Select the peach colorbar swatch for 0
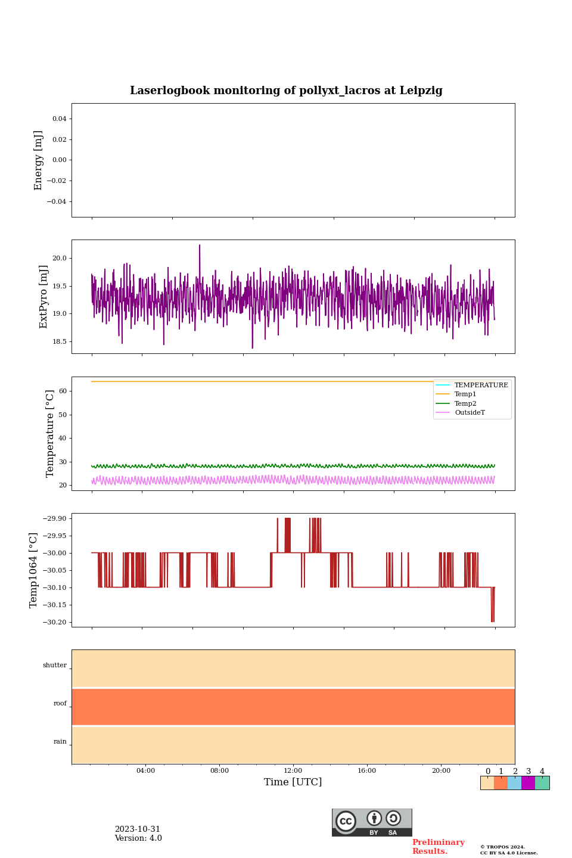The height and width of the screenshot is (858, 572). 487,783
